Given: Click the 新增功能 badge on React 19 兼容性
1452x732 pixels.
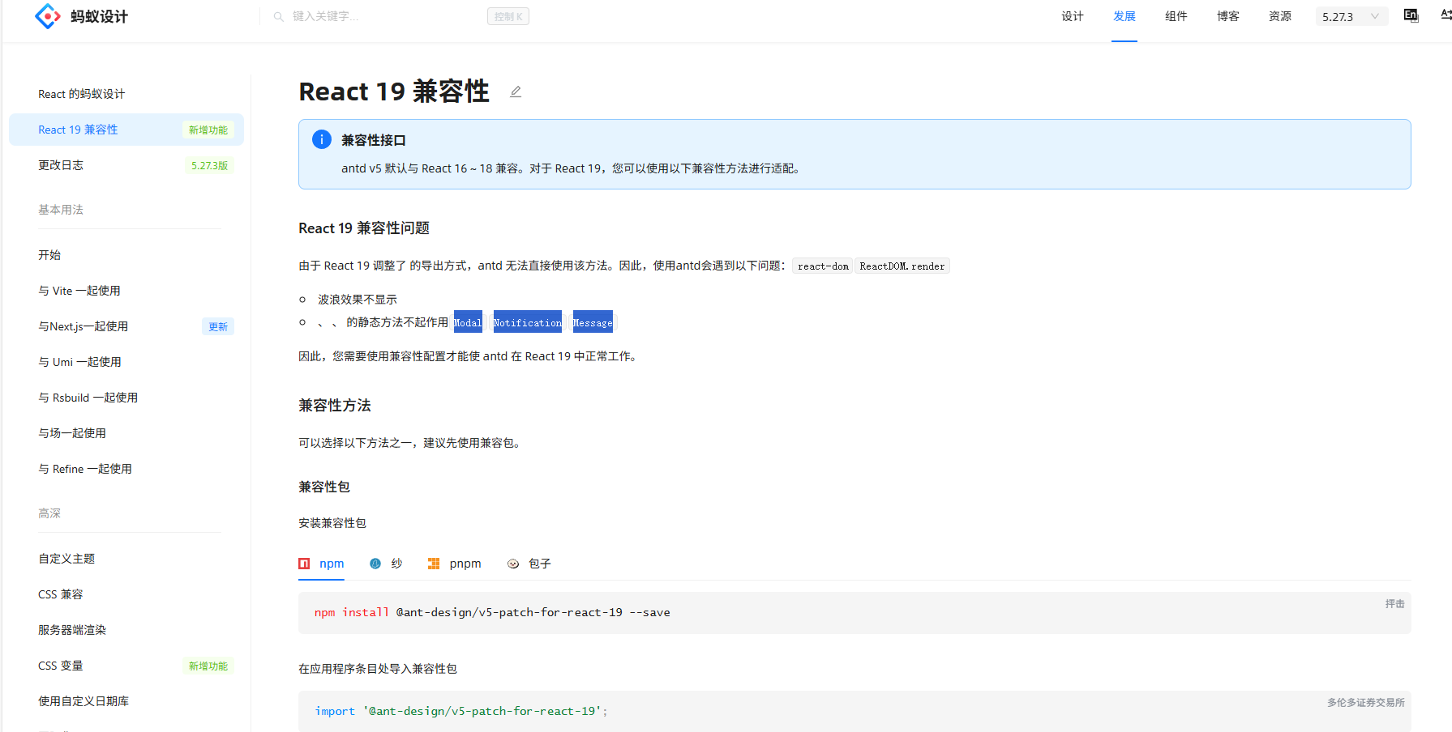Looking at the screenshot, I should (208, 130).
